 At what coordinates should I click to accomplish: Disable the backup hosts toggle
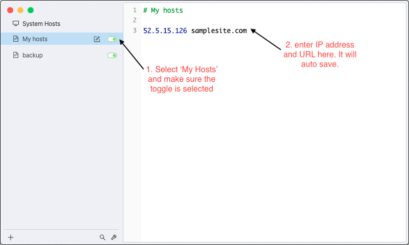112,55
